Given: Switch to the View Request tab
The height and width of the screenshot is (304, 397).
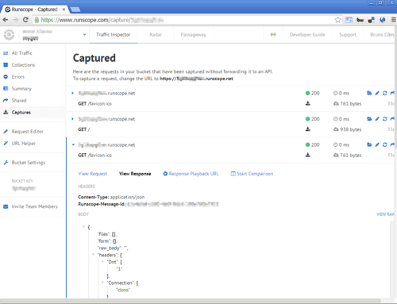Looking at the screenshot, I should pyautogui.click(x=93, y=174).
